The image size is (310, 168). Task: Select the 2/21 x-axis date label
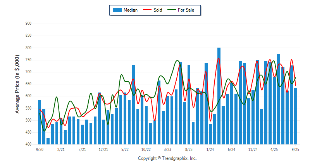[61, 149]
